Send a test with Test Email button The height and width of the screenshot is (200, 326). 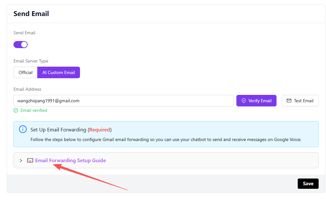click(x=300, y=101)
